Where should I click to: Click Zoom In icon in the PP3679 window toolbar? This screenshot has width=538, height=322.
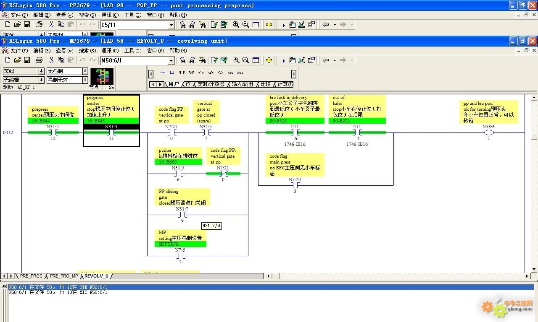point(236,25)
